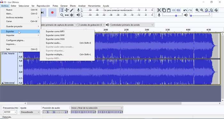Click the red Record button
Screen dimensions: 224x119
[x=52, y=12]
